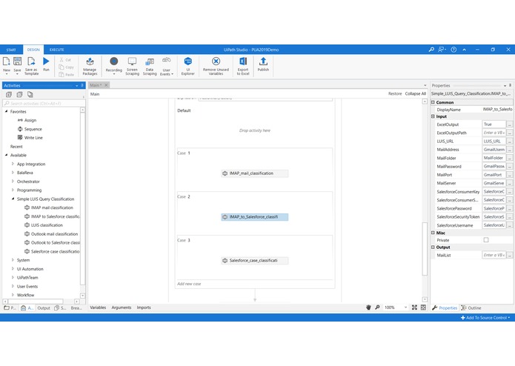The image size is (515, 366).
Task: Open the User Events menu icon
Action: click(167, 61)
